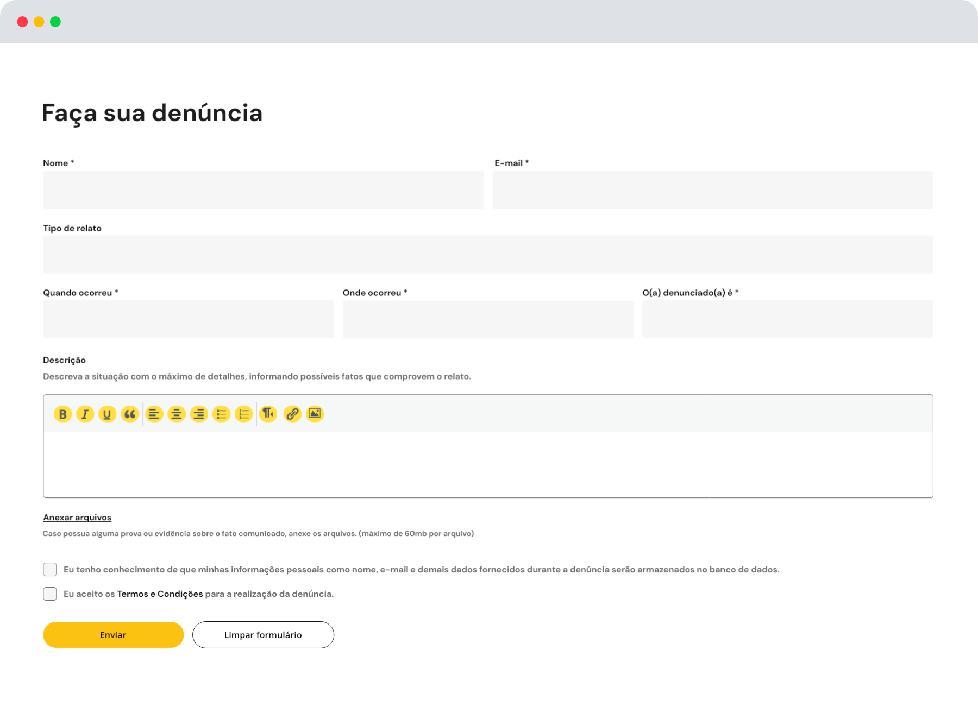Toggle bold formatting in the description editor
Screen dimensions: 978x706
tap(63, 414)
